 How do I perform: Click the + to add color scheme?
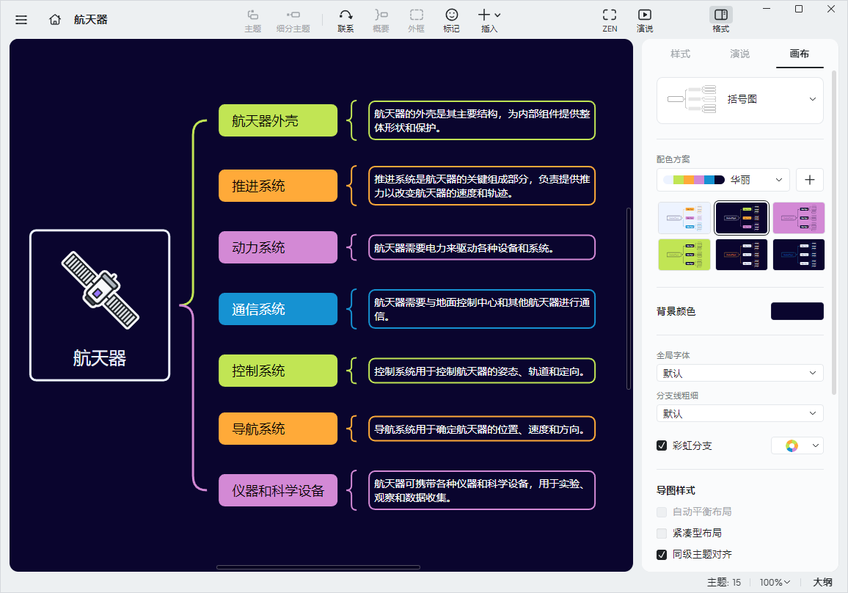tap(810, 179)
